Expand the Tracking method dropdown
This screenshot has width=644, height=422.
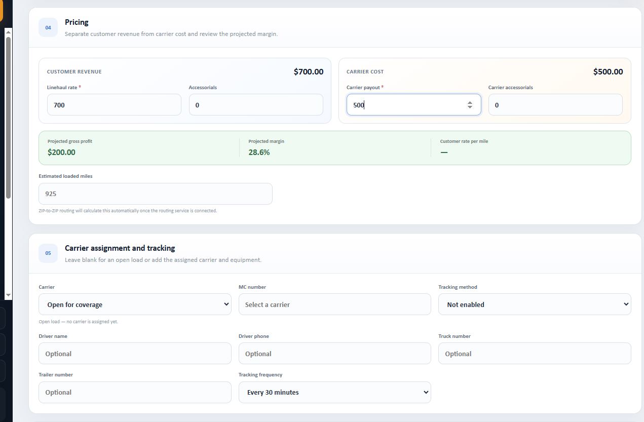click(x=535, y=304)
